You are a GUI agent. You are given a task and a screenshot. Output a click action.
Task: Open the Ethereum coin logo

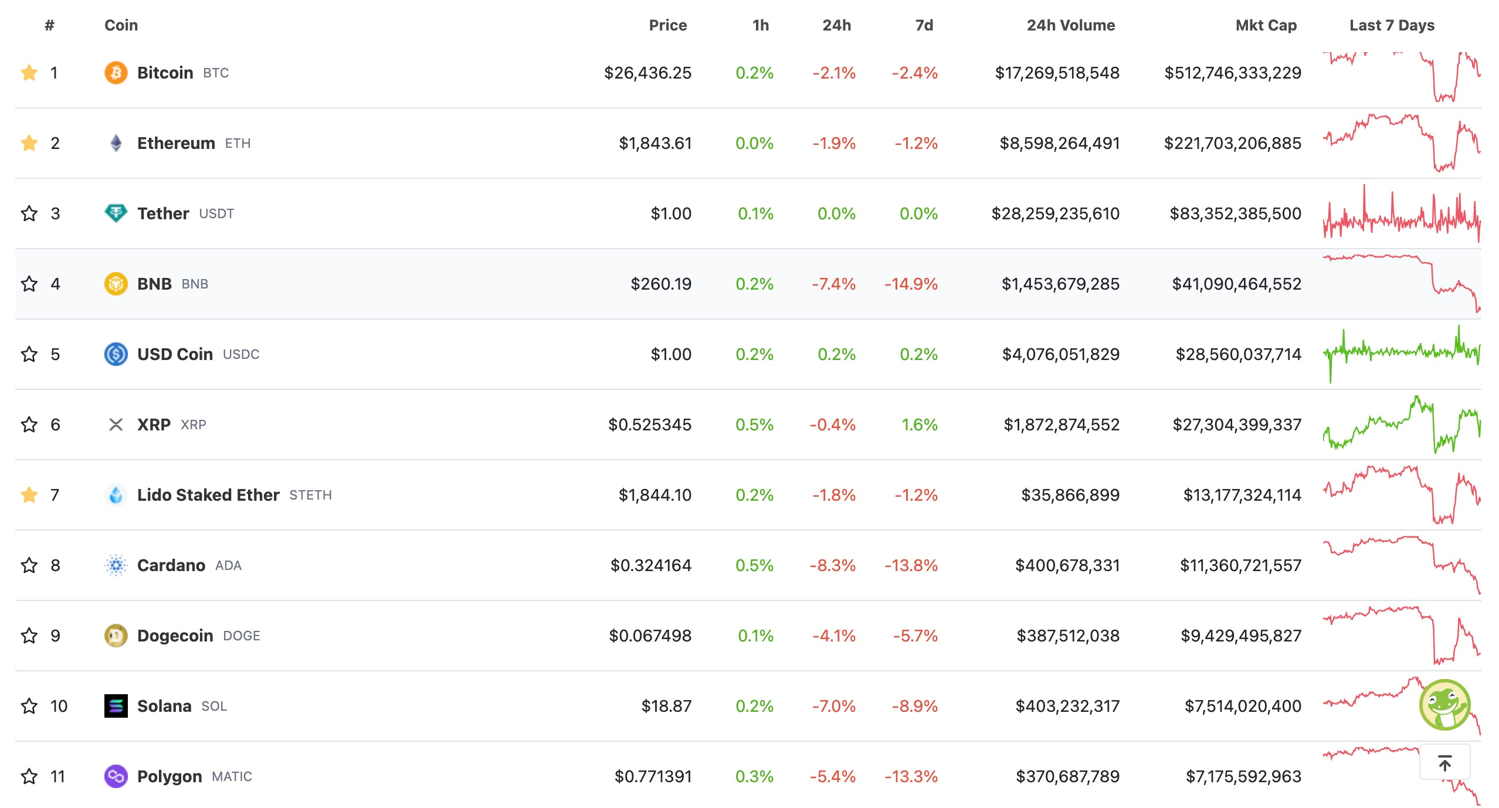click(x=116, y=143)
